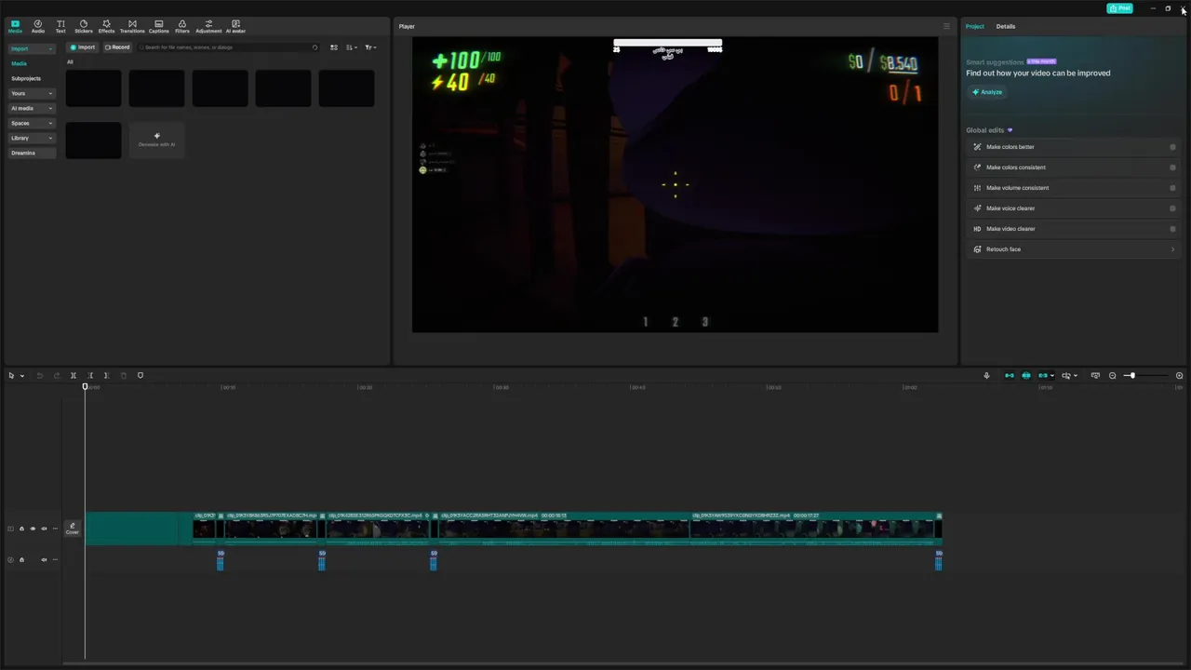Lock the main video track

(x=21, y=529)
